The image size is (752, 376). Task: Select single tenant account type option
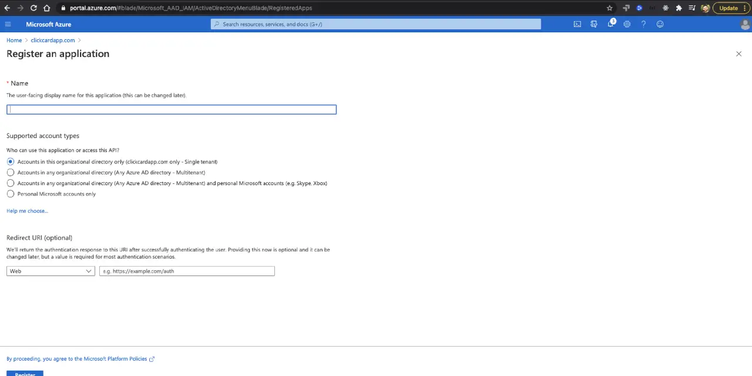click(x=11, y=162)
